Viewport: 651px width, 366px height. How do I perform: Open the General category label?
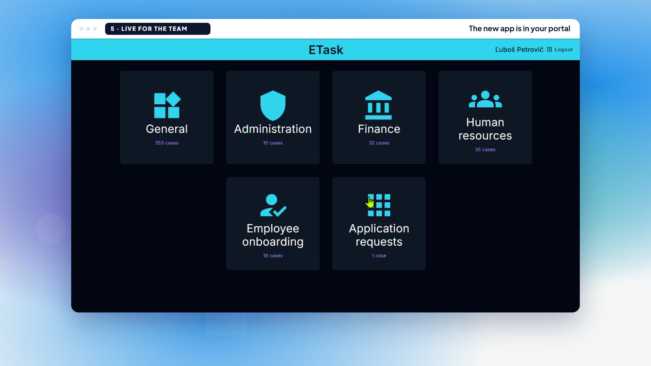[167, 129]
